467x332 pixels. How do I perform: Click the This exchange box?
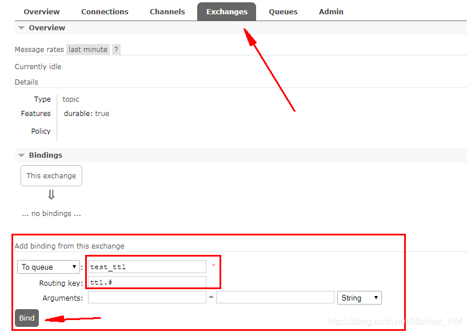[x=51, y=175]
